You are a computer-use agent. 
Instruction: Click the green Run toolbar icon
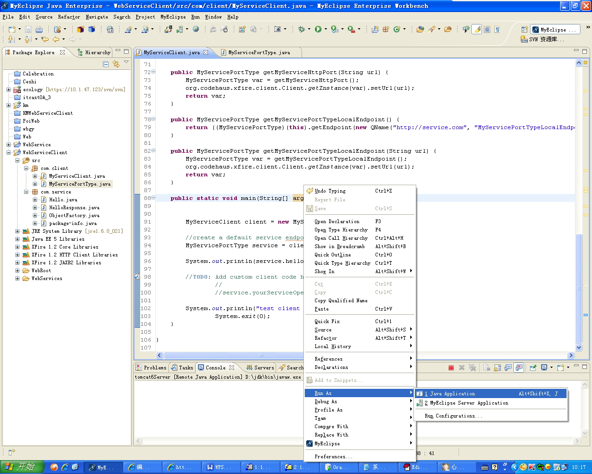pos(318,29)
